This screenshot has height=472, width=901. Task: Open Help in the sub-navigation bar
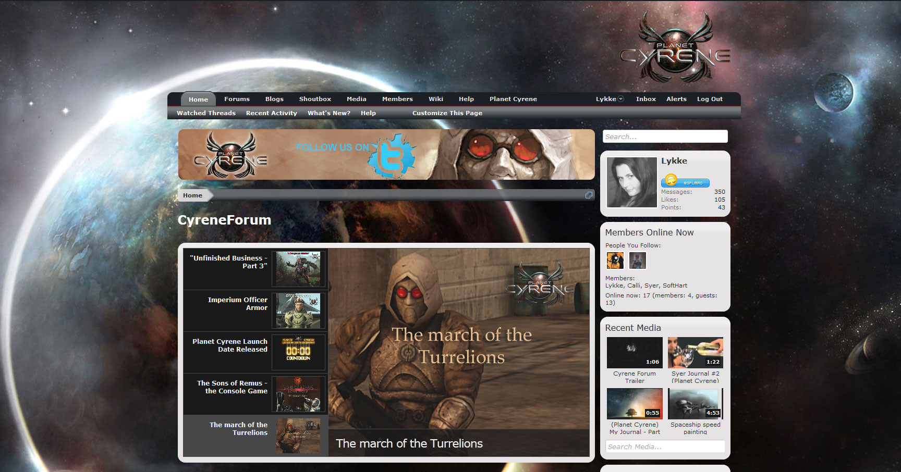click(x=368, y=113)
